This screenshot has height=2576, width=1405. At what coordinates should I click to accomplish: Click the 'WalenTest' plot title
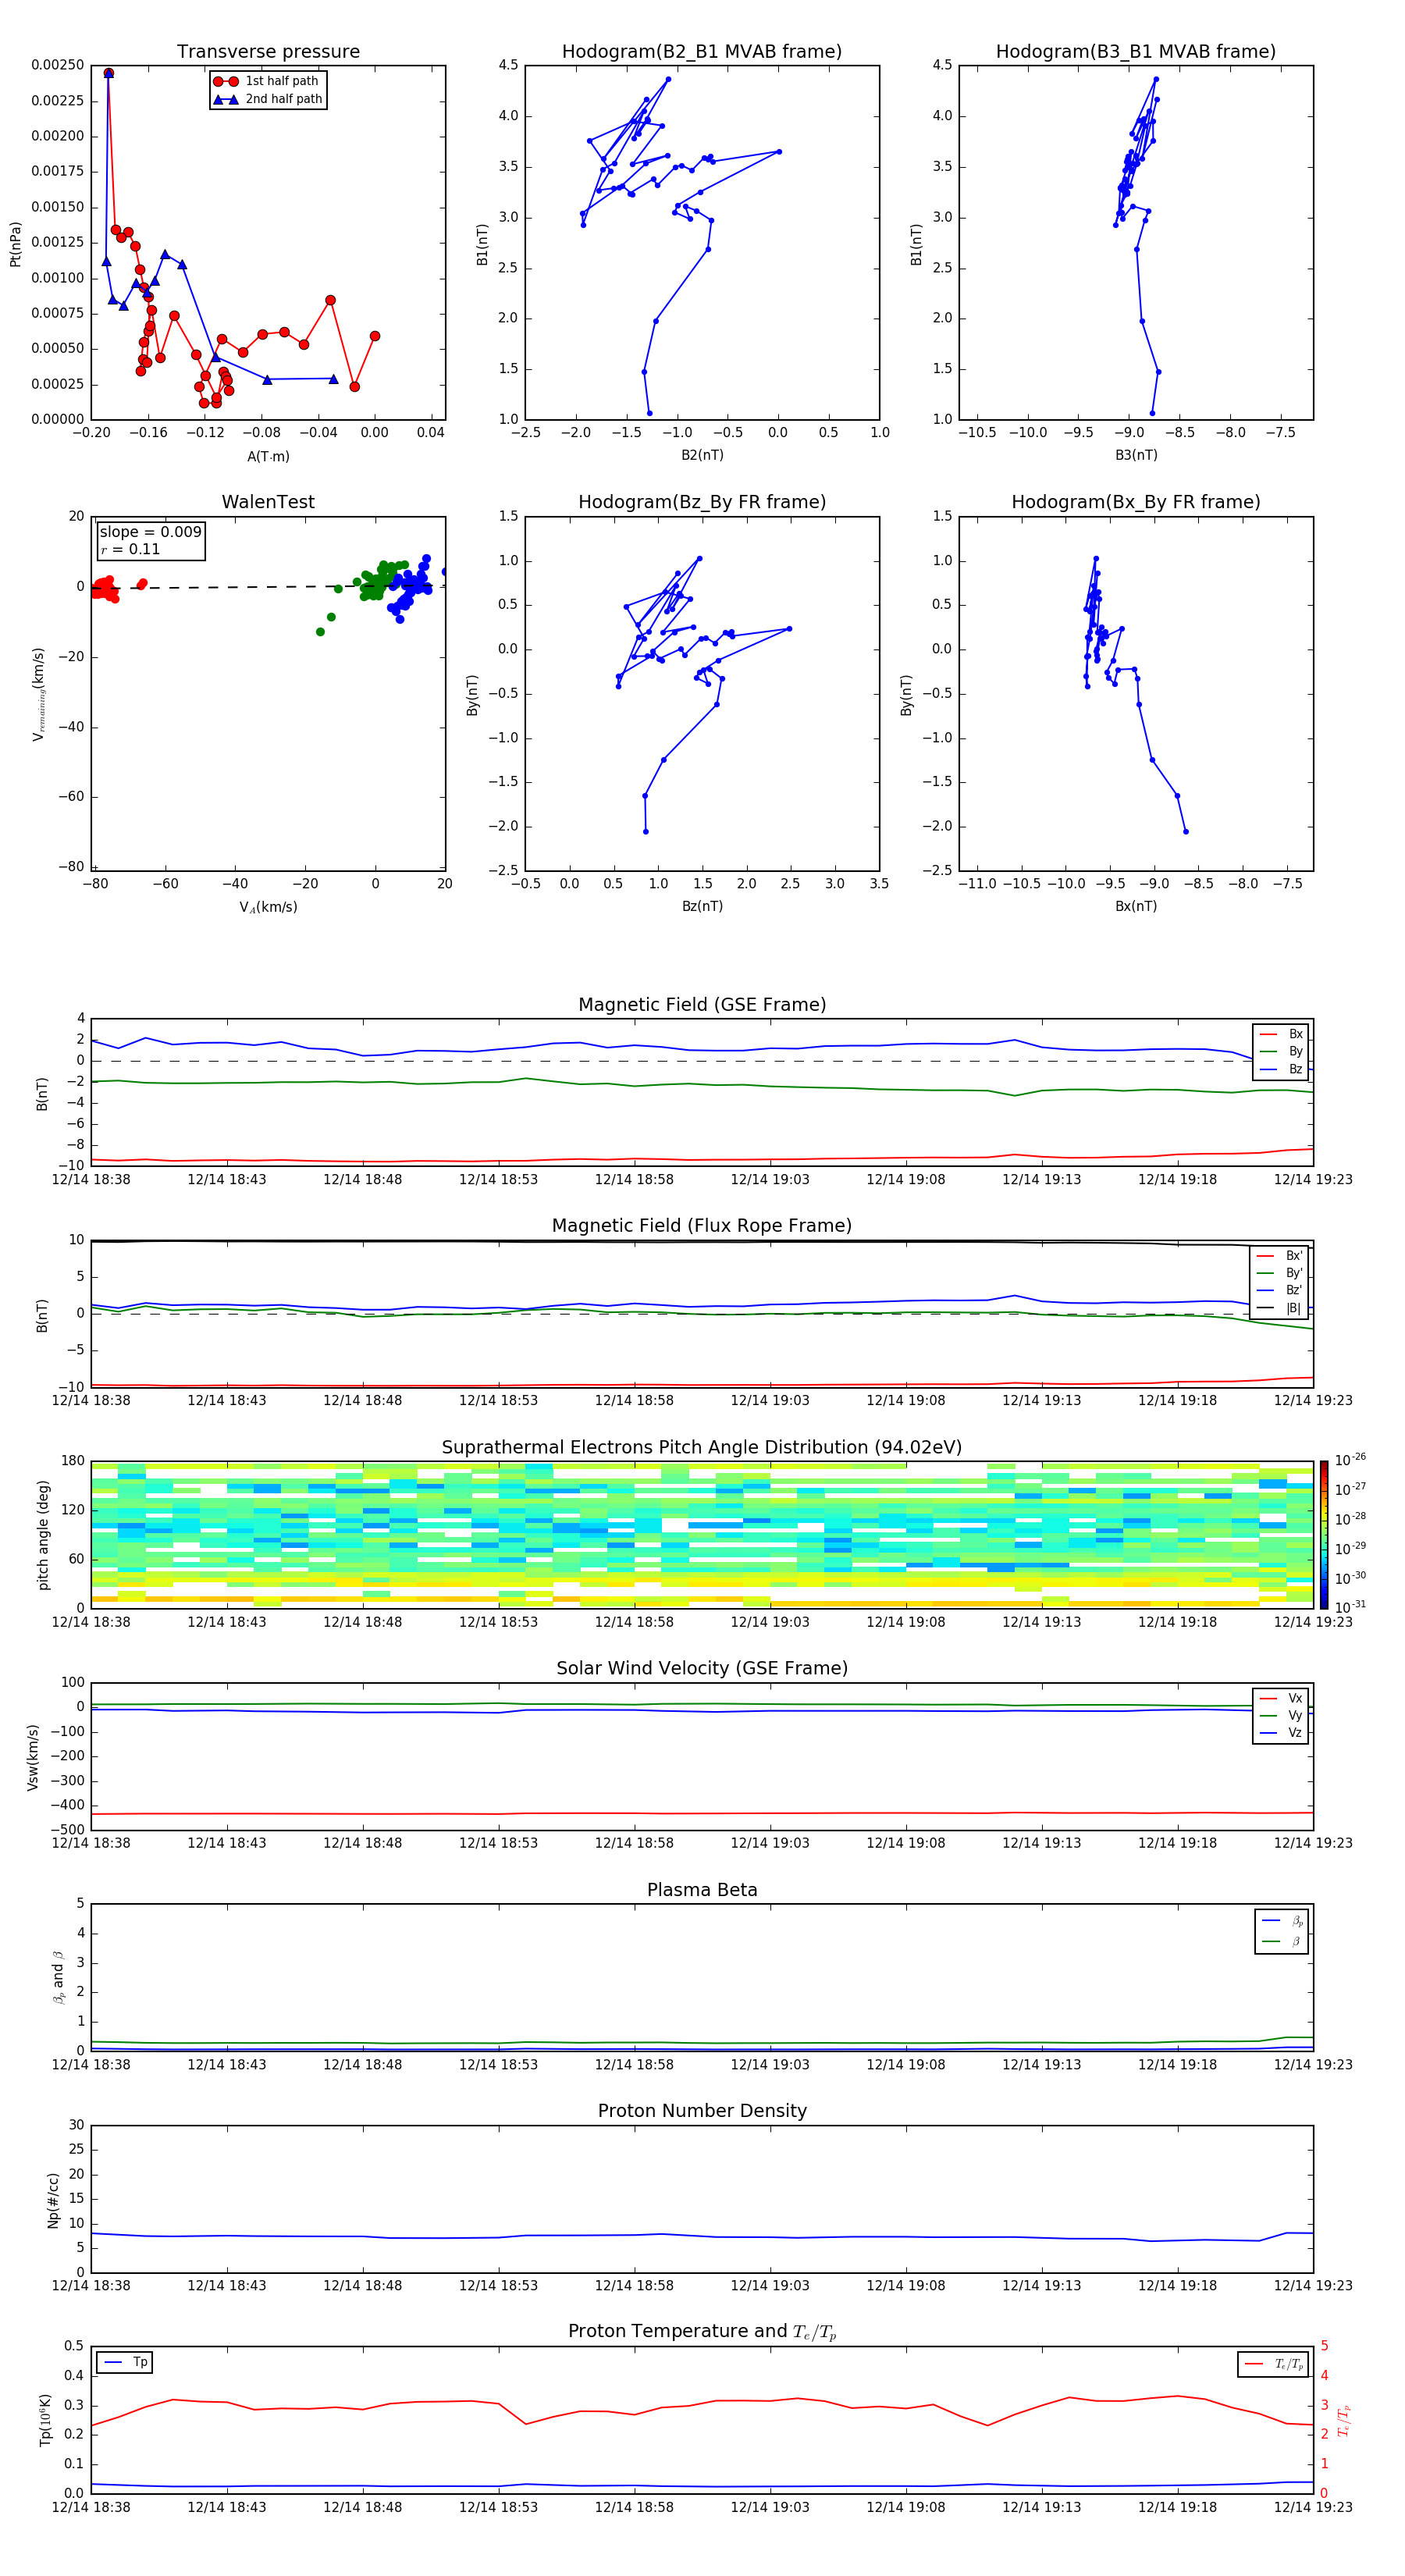point(268,502)
